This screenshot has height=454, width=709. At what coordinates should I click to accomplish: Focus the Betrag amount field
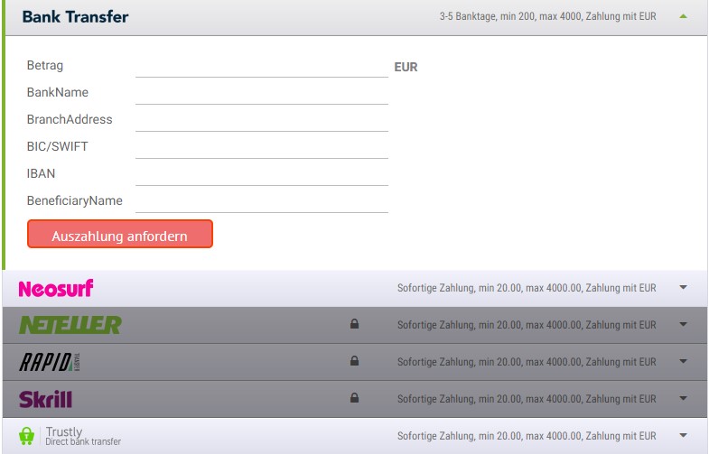click(262, 67)
